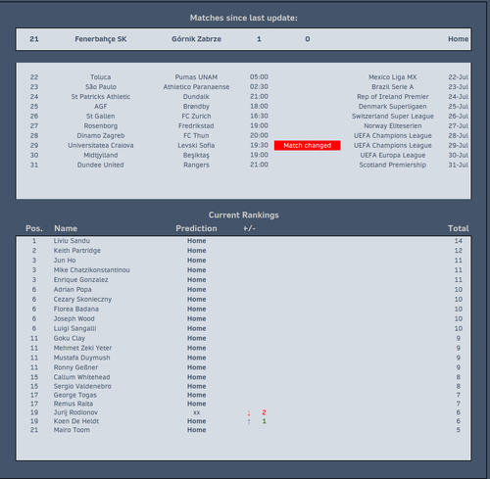490x479 pixels.
Task: Select 'Sergio Valdenebro' ranking row
Action: pos(243,386)
